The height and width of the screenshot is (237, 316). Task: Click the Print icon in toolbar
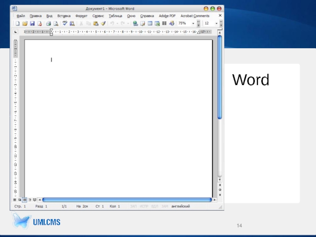tap(49, 24)
